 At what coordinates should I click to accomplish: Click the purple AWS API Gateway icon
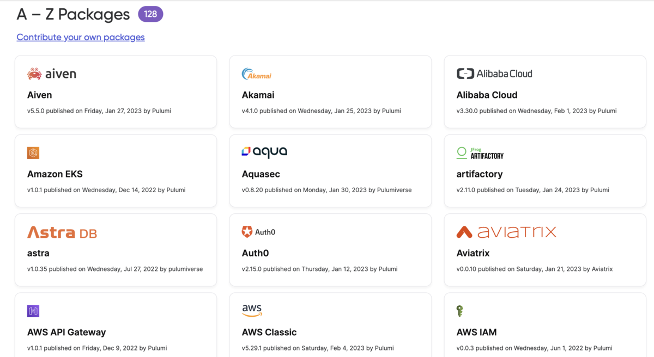pos(33,311)
